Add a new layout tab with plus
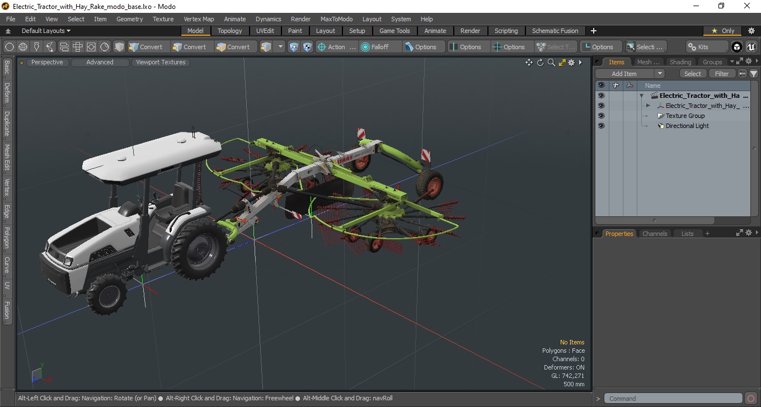Viewport: 761px width, 407px height. coord(594,31)
